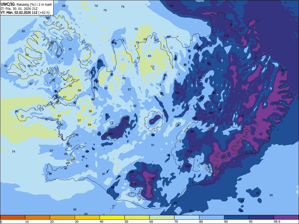Pick the pale yellow 50–60 legend swatch

(137, 217)
